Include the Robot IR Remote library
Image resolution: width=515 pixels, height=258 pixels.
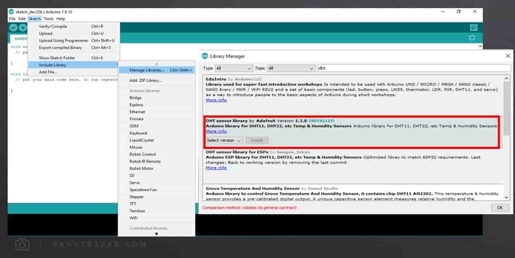pos(157,161)
